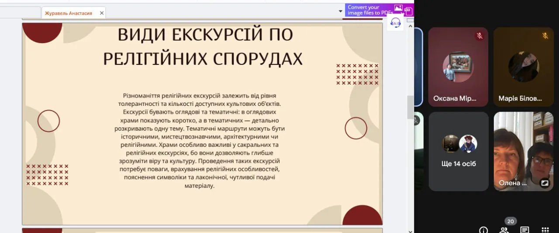Close the Журавель Анастасия tab
Viewport: 559px width, 233px height.
point(102,13)
